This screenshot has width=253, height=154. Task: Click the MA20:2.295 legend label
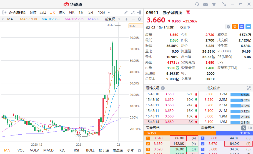tap(74, 19)
